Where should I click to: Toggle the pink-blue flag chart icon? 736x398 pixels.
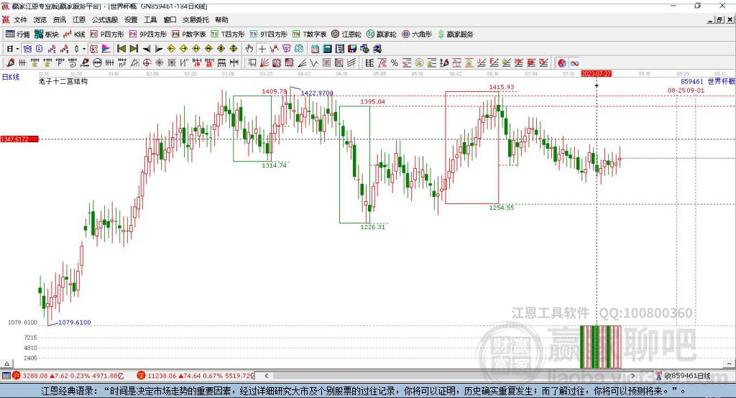106,49
